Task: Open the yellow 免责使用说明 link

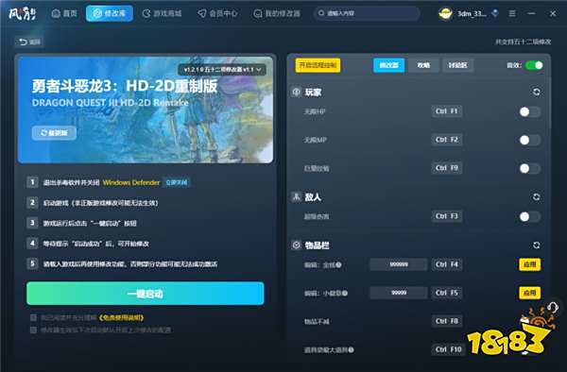Action: point(121,318)
